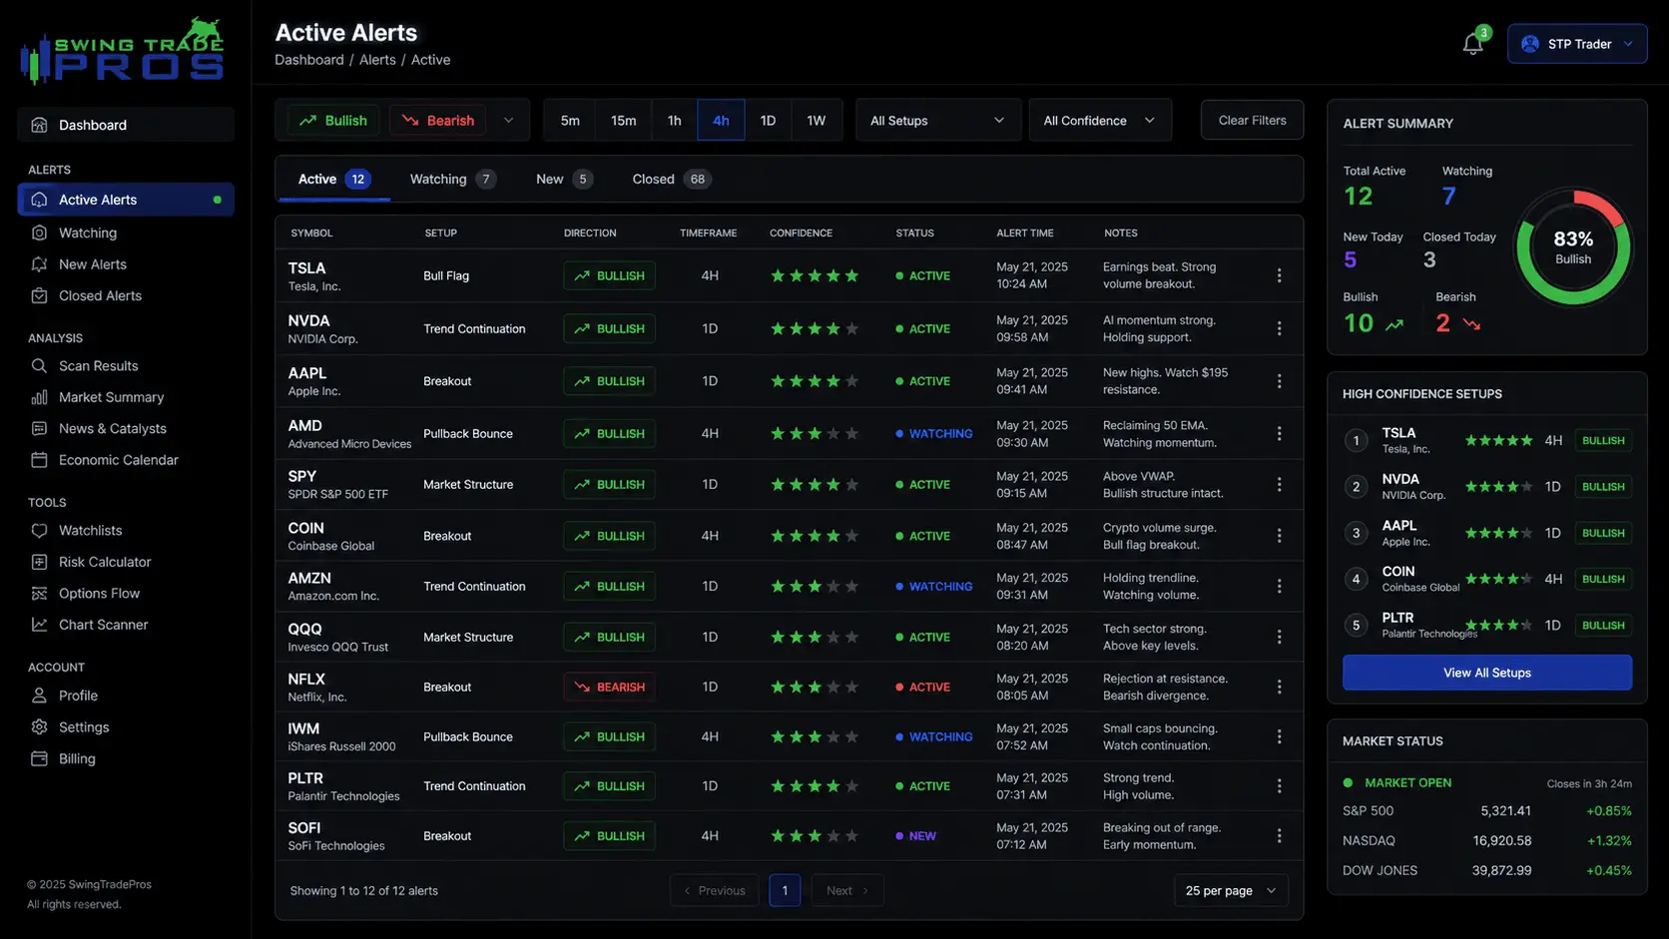Toggle the Bearish direction filter

click(x=438, y=121)
